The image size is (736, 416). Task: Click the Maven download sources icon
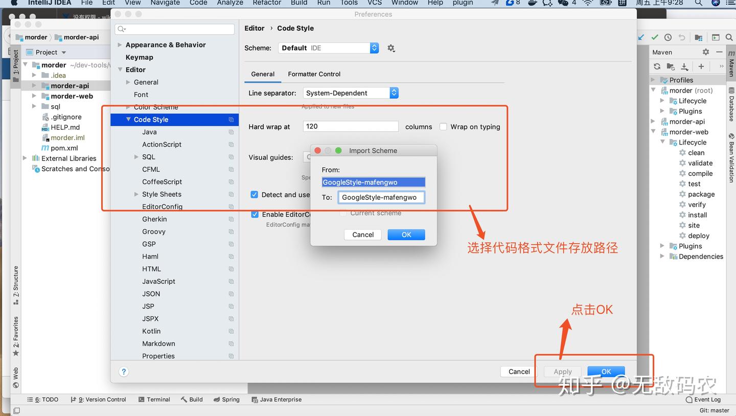pos(684,66)
